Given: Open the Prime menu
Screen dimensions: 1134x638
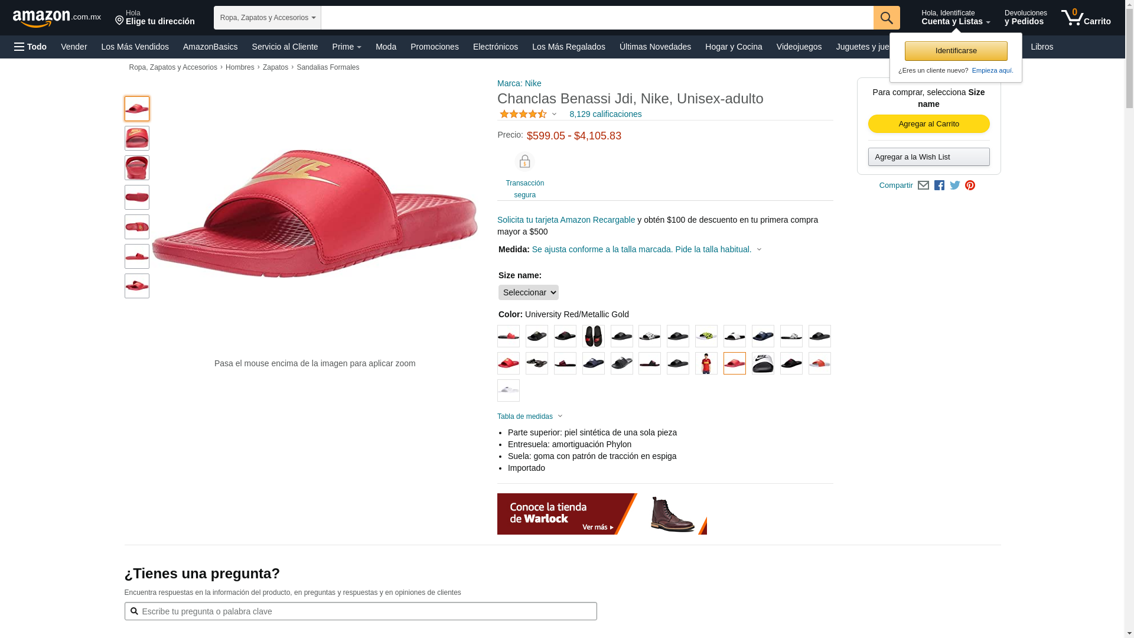Looking at the screenshot, I should [347, 47].
